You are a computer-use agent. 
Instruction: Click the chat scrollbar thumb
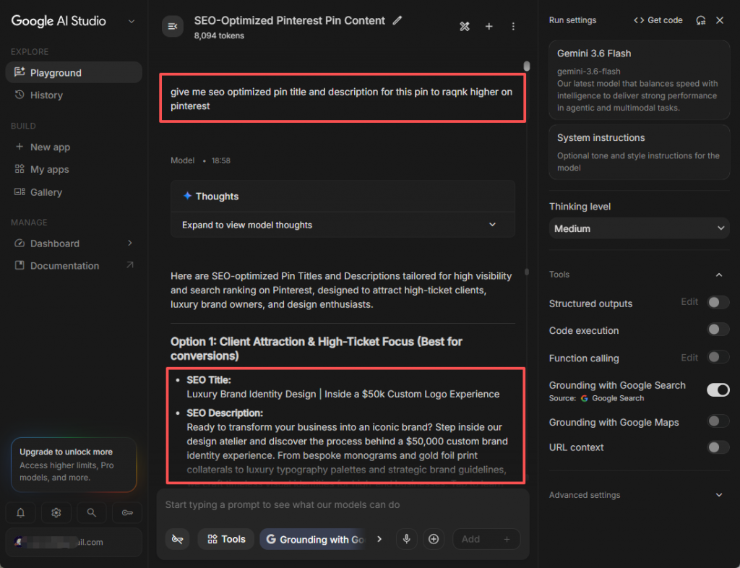tap(527, 66)
